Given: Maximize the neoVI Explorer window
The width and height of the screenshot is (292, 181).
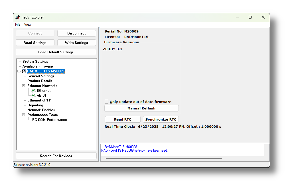Looking at the screenshot, I should click(250, 17).
